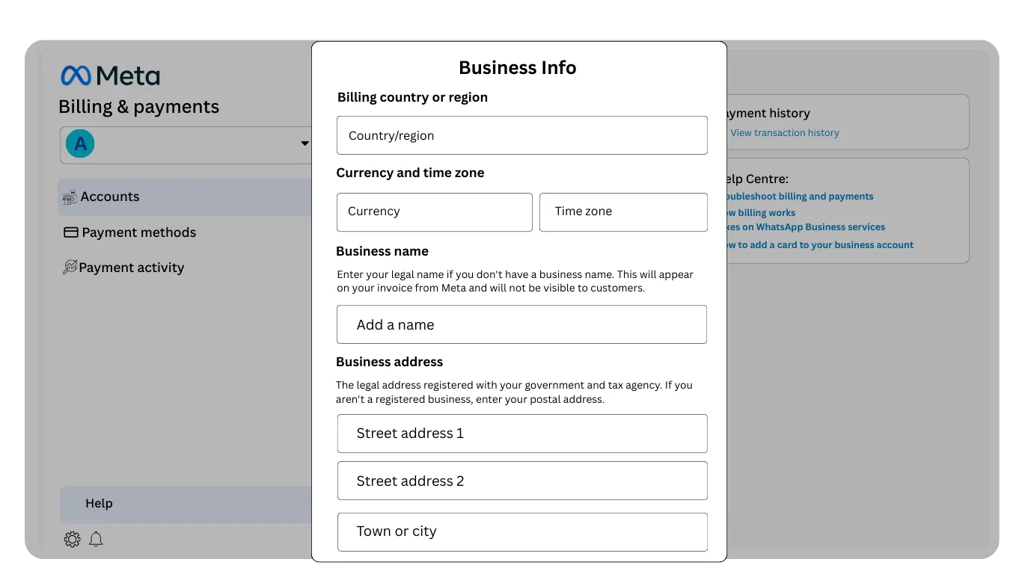The image size is (1022, 574).
Task: Click the Payment methods card icon
Action: coord(70,232)
